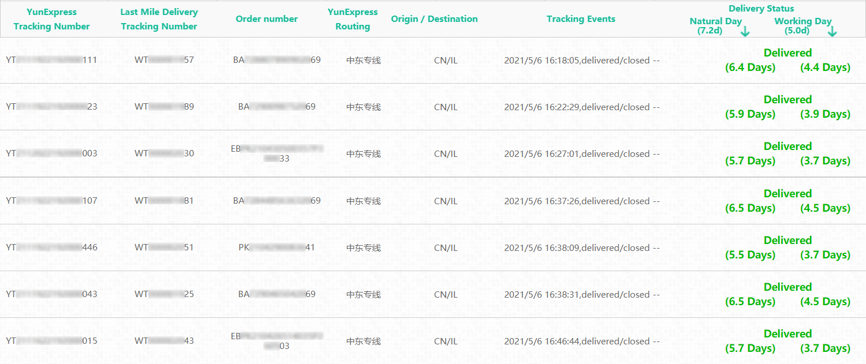Click the last mile number ending in 89
The image size is (866, 364).
pos(164,107)
